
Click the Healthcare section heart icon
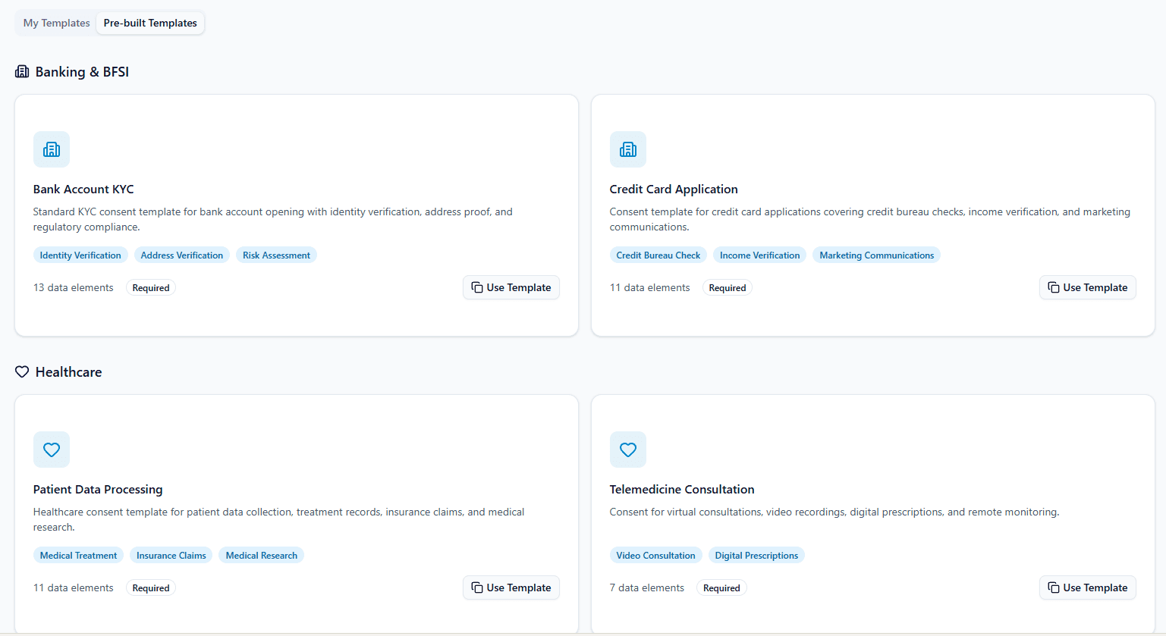pyautogui.click(x=21, y=371)
